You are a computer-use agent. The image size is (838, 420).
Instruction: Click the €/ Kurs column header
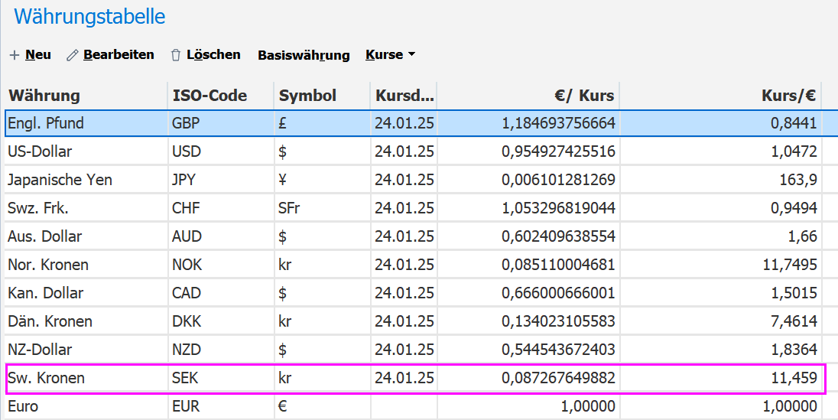(x=584, y=96)
